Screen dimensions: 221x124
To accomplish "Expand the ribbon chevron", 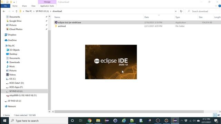I will point(216,6).
